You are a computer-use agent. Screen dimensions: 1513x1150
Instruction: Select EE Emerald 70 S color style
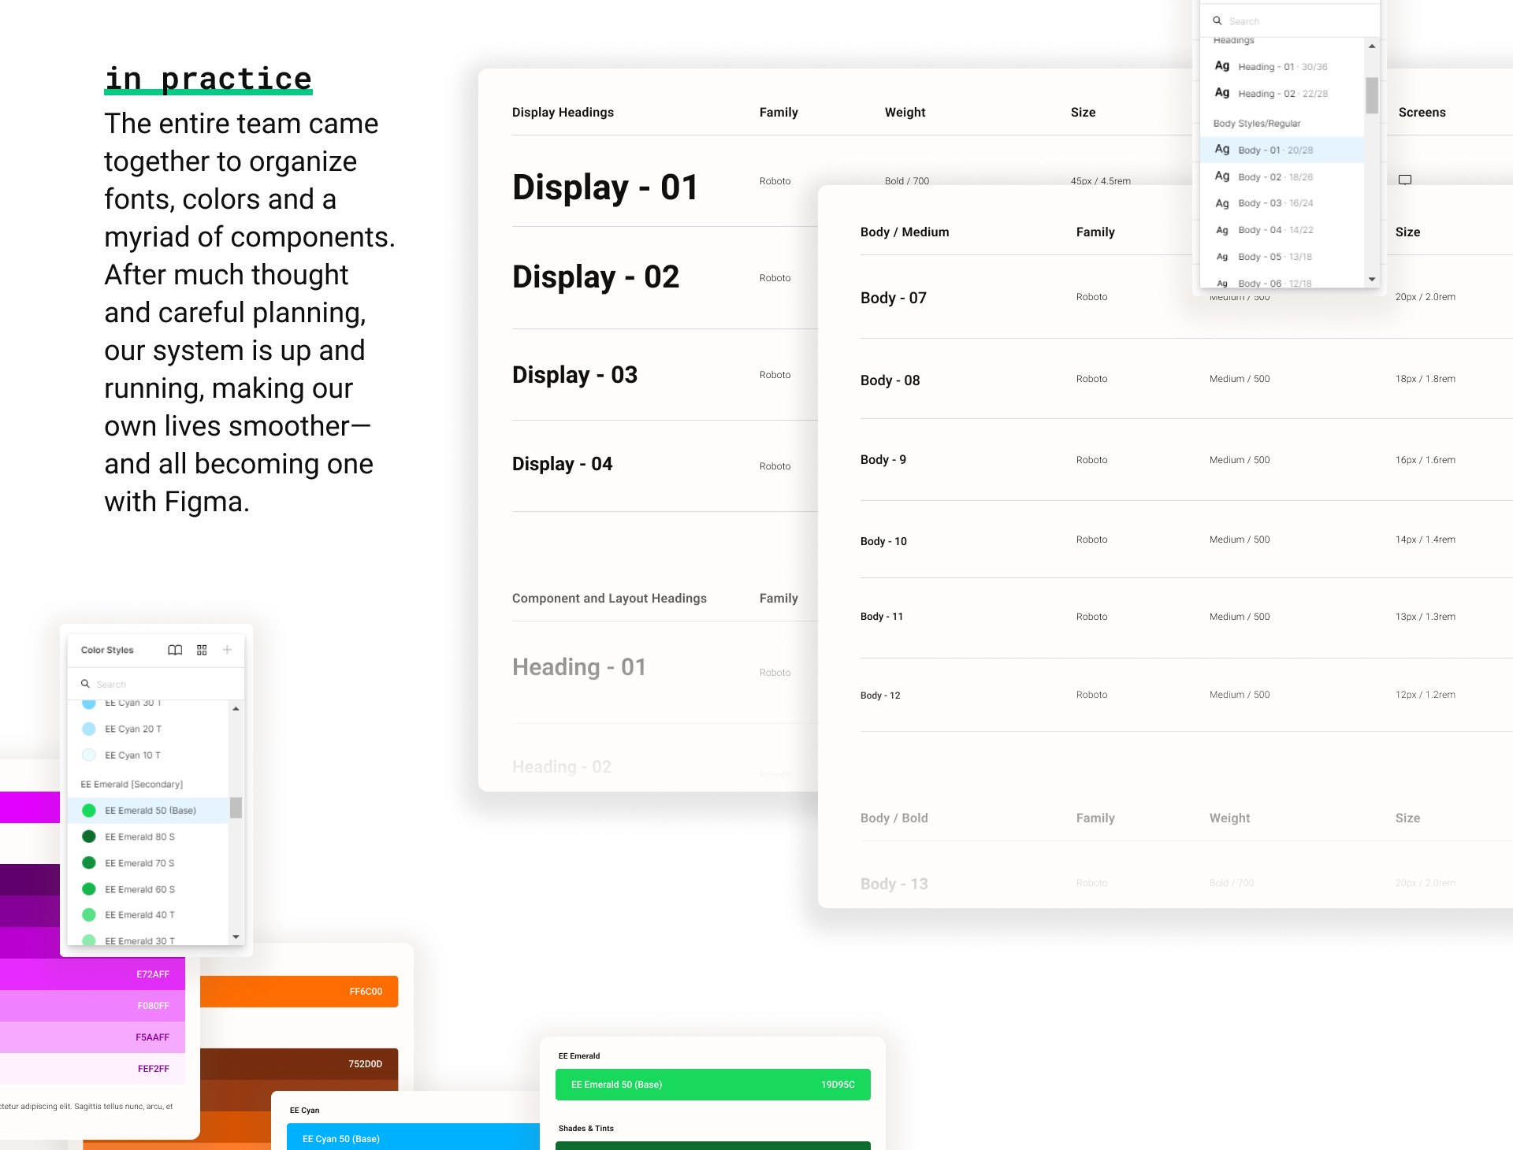(148, 862)
